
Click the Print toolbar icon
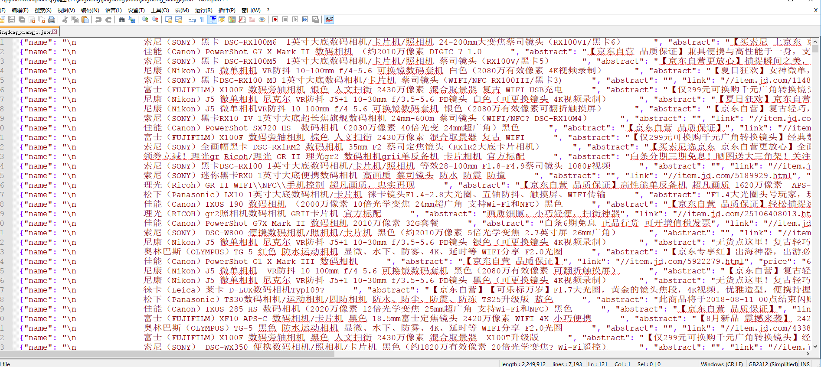point(52,19)
